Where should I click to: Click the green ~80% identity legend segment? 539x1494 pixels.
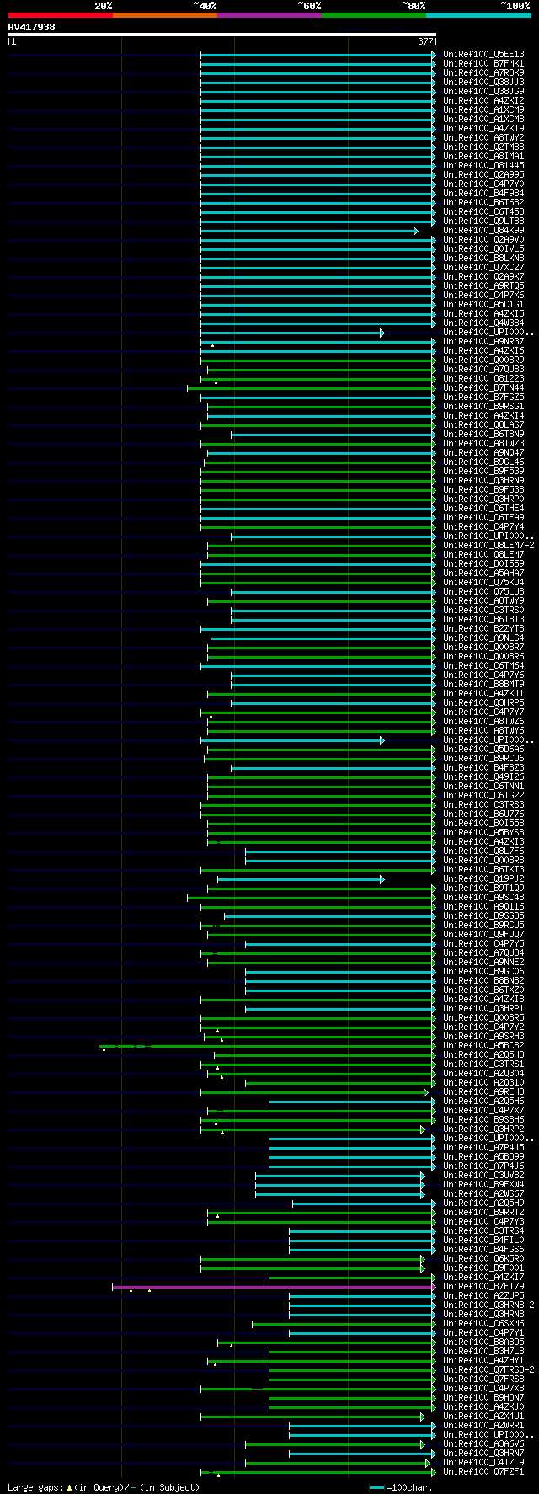click(x=374, y=15)
